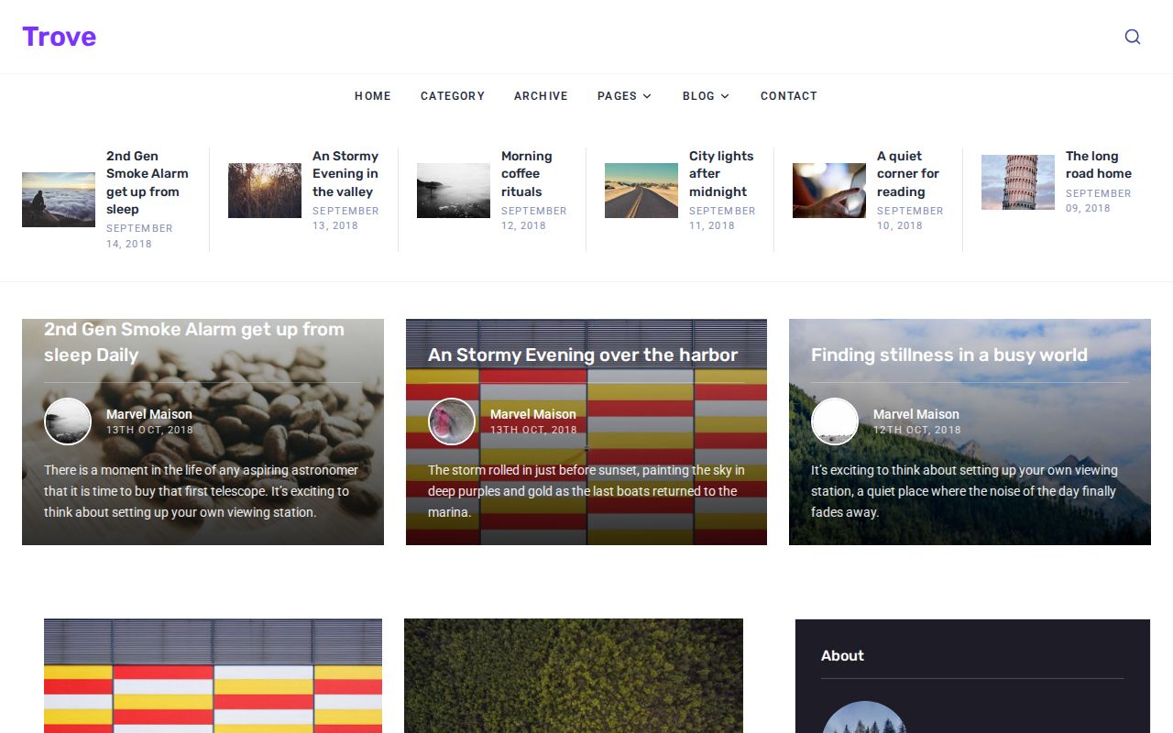
Task: Open featured post 'Finding stillness in a busy world'
Action: tap(949, 355)
